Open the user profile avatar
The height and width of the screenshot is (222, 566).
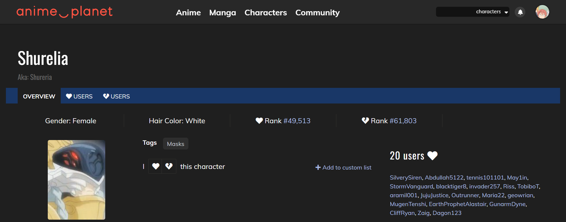542,12
